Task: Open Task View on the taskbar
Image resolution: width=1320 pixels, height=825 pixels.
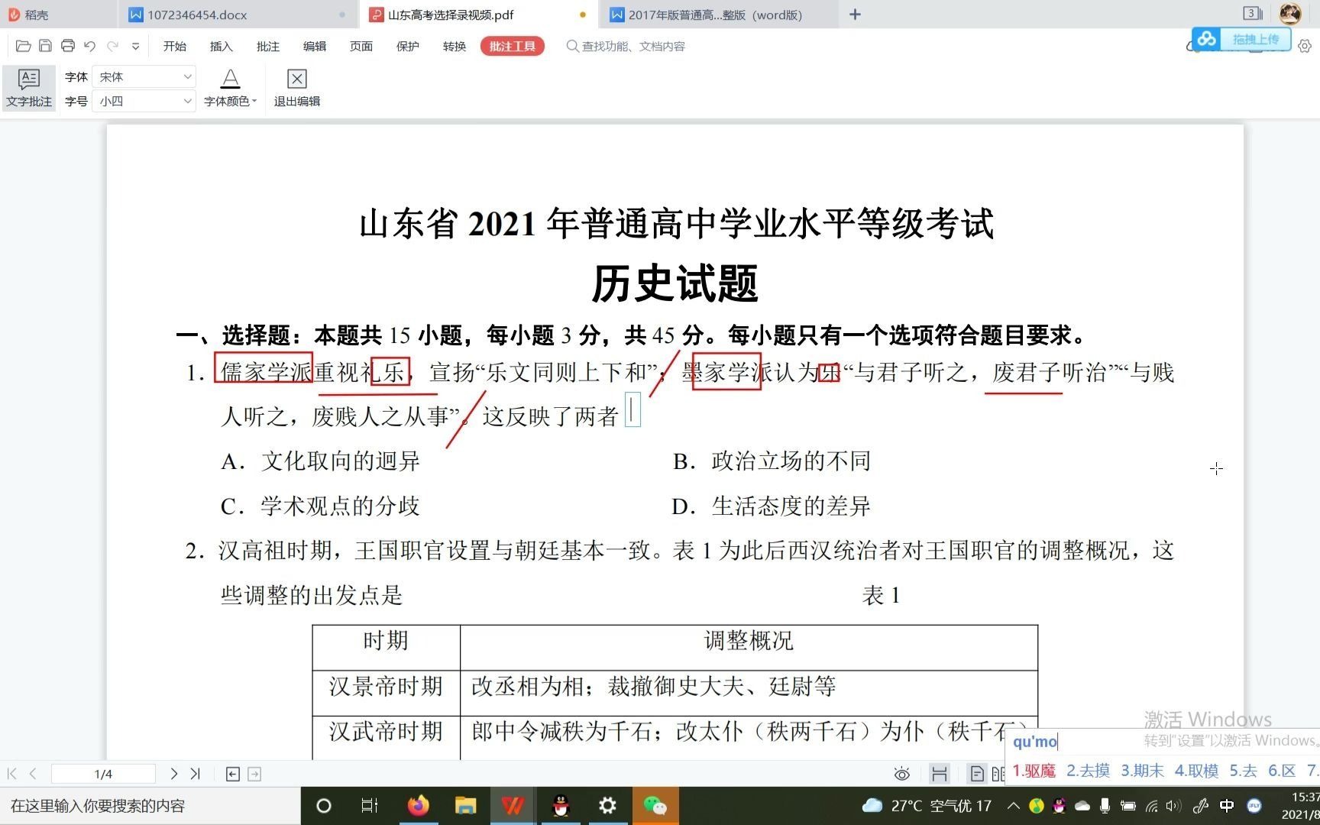Action: [370, 806]
